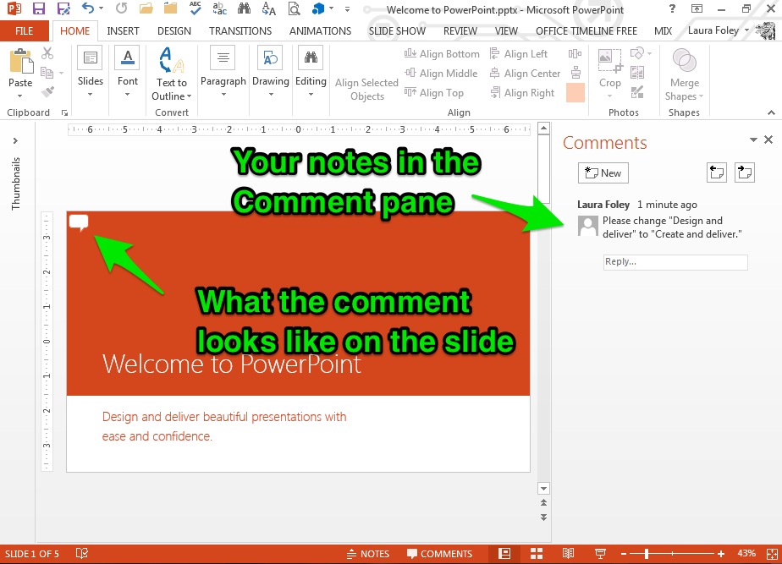Open the Drawing group dropdown

(x=271, y=94)
